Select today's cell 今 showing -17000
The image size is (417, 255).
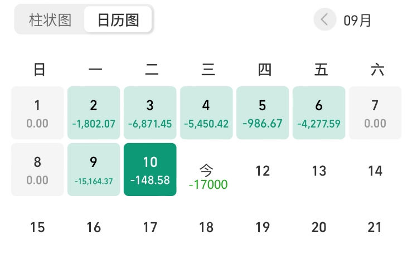208,177
